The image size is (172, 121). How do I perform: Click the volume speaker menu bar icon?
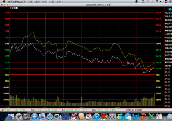[x=161, y=1]
